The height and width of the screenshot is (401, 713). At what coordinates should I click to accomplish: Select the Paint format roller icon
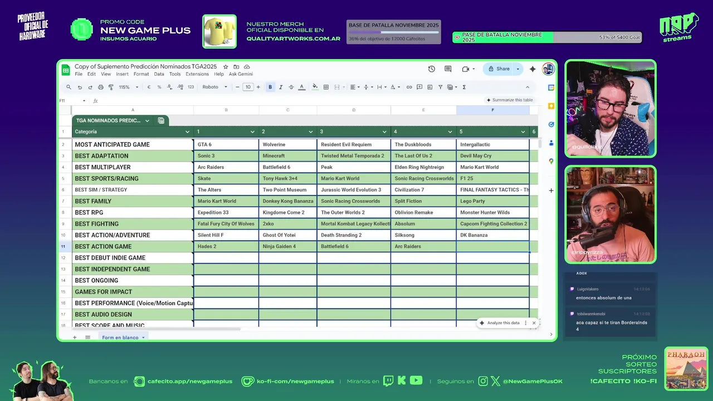pos(111,87)
